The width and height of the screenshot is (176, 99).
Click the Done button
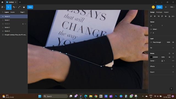(30, 7)
